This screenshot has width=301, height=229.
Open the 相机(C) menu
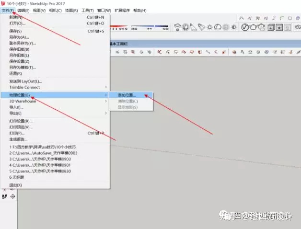(55, 11)
